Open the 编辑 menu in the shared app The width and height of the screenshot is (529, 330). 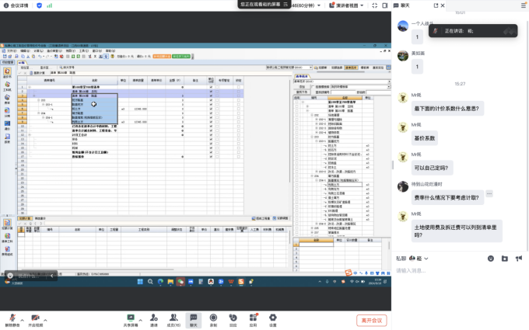point(25,50)
